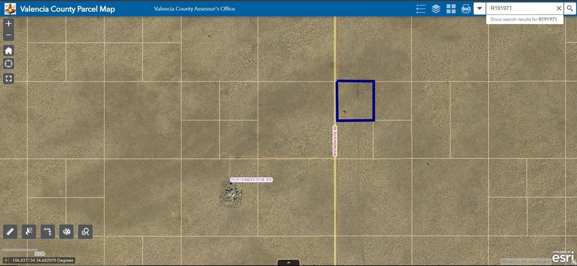Find my location button
Screen dimensions: 577x266
click(8, 64)
